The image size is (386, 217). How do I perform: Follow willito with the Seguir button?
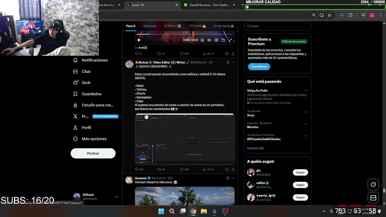(300, 185)
